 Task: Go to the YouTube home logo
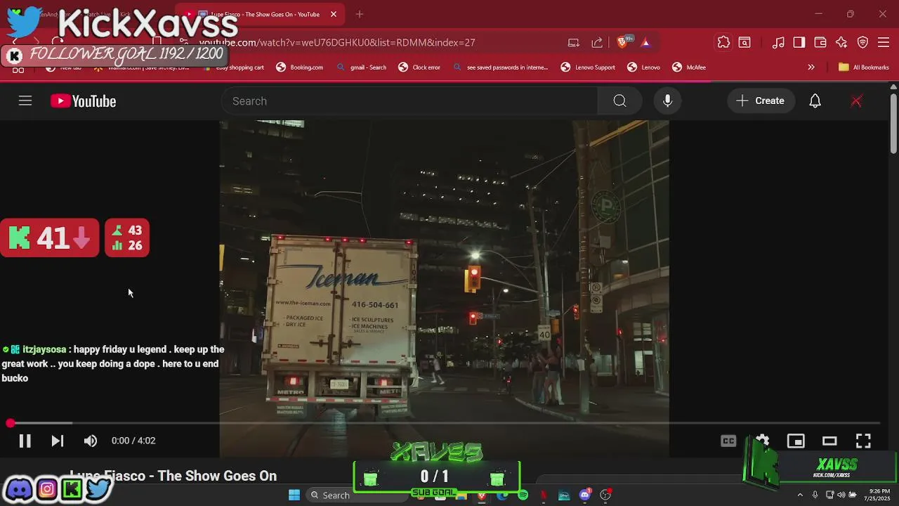pyautogui.click(x=83, y=101)
